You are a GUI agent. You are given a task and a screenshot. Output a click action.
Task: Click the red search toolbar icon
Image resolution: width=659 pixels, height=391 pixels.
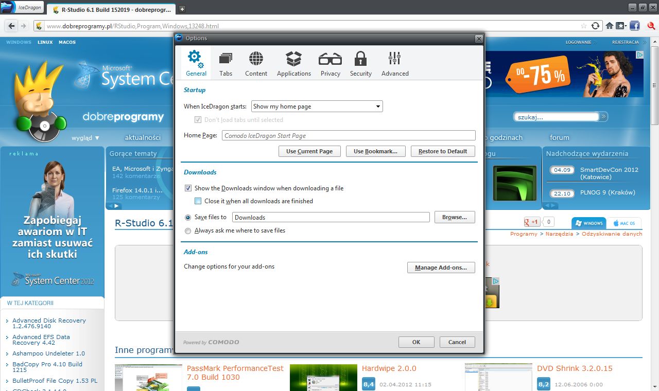pyautogui.click(x=652, y=26)
